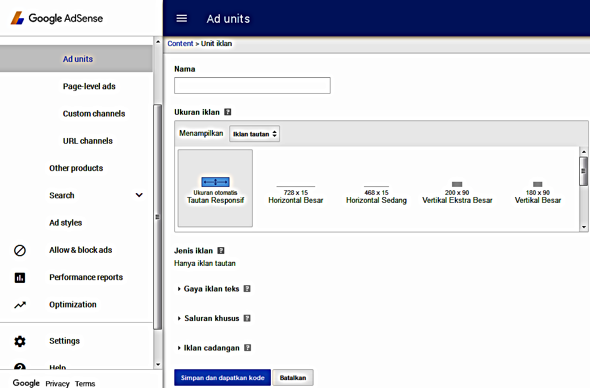
Task: View help for Iklan cadangan
Action: pos(248,348)
